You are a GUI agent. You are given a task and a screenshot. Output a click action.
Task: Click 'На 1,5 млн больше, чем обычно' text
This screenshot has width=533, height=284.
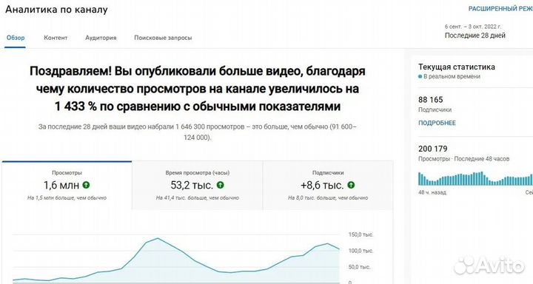(x=67, y=197)
